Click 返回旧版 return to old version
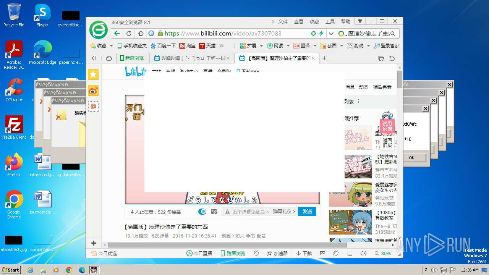 387,143
